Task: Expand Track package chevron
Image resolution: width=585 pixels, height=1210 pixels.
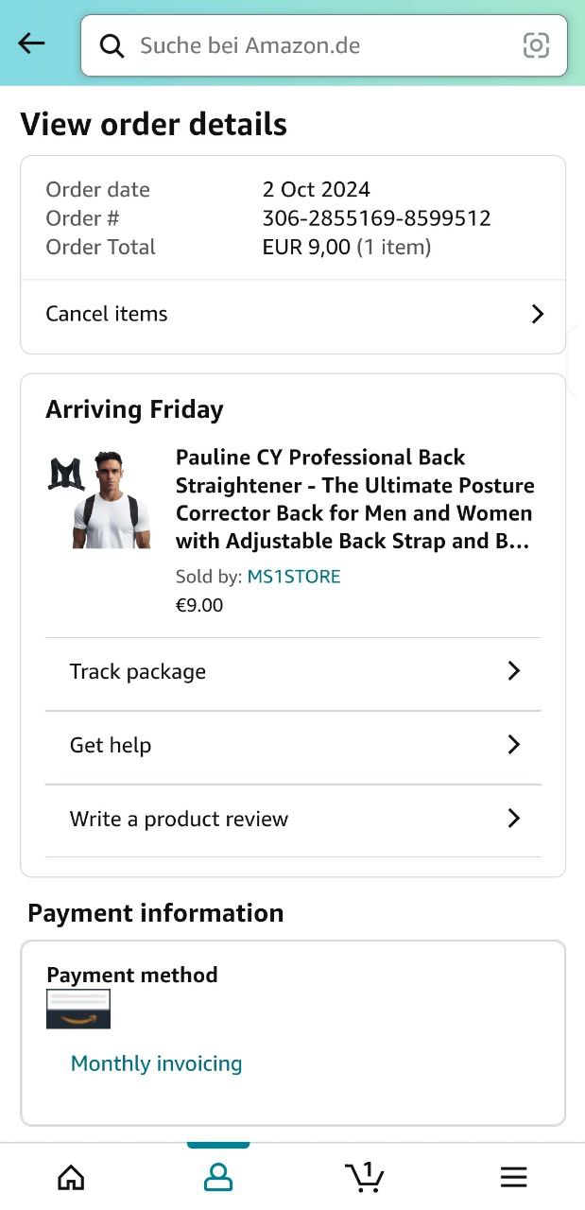Action: click(x=514, y=671)
